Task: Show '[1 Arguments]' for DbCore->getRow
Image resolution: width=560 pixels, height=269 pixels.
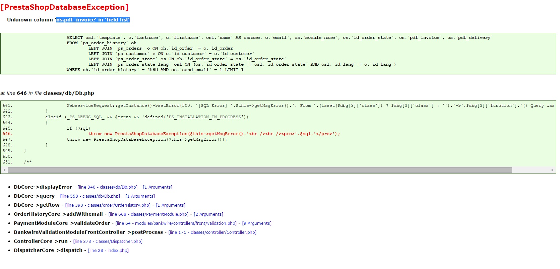Action: pyautogui.click(x=171, y=205)
